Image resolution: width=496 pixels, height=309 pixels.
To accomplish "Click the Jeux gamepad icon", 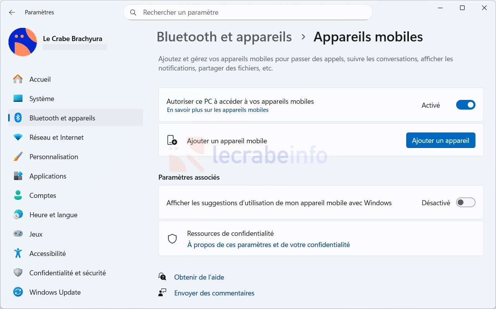I will pos(18,234).
